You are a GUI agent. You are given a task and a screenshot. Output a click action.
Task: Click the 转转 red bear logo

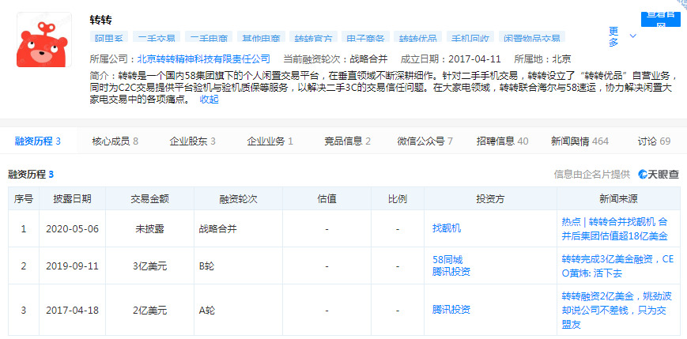(x=43, y=40)
